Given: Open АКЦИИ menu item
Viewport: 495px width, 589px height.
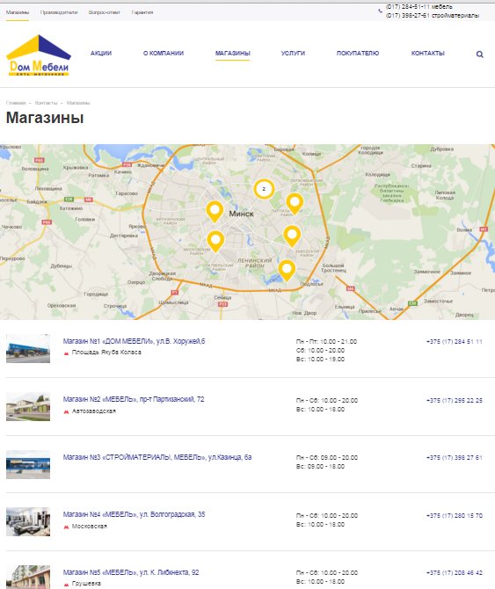Looking at the screenshot, I should pyautogui.click(x=101, y=54).
